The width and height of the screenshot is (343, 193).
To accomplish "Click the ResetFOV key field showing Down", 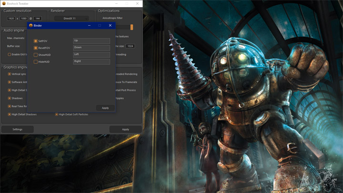I will (91, 48).
